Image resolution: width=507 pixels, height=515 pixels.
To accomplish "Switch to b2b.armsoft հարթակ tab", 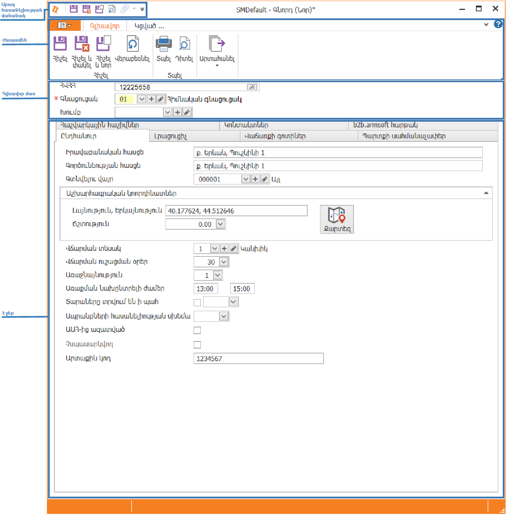I will [x=423, y=125].
